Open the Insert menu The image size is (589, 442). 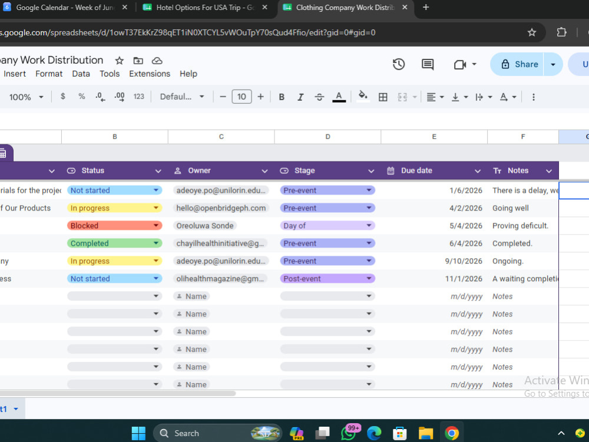pos(15,74)
